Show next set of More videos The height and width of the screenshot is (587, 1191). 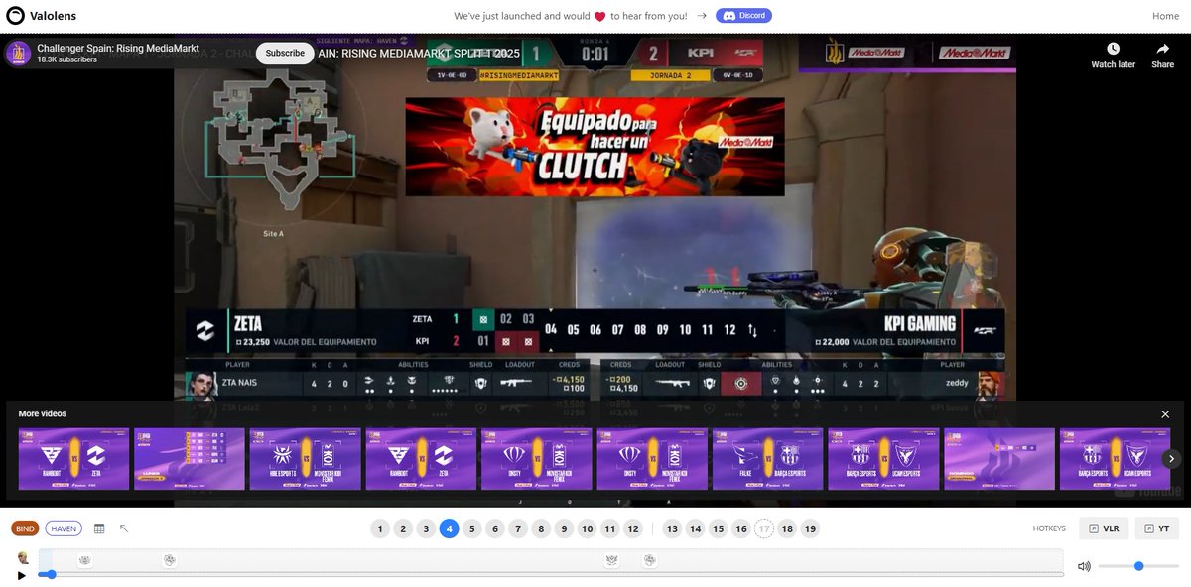coord(1171,459)
